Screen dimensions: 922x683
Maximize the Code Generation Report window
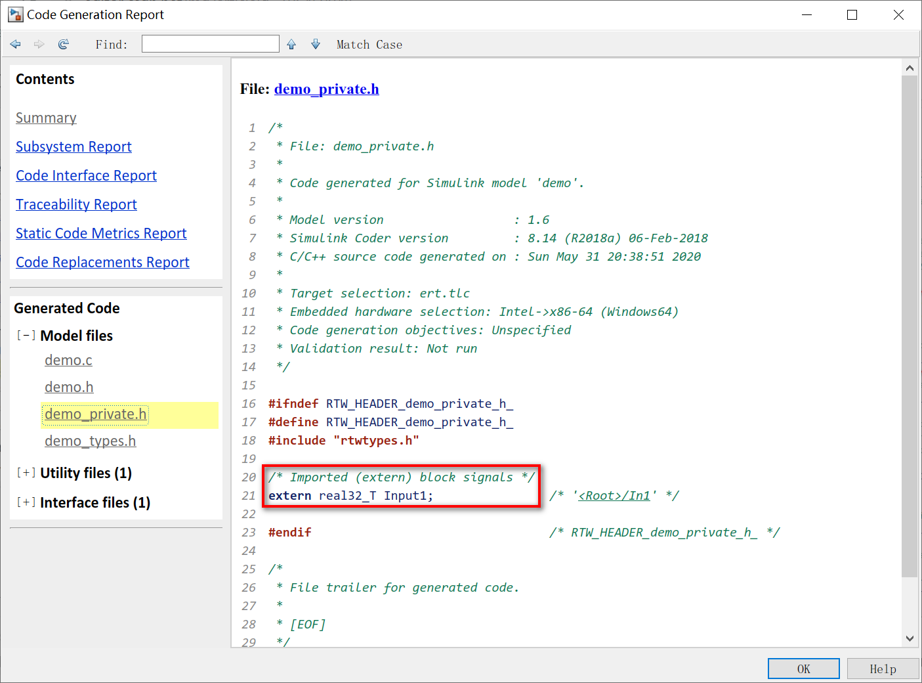(852, 14)
